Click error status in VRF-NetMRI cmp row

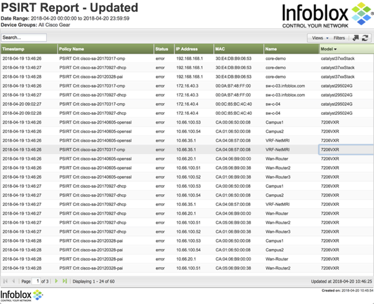160,150
